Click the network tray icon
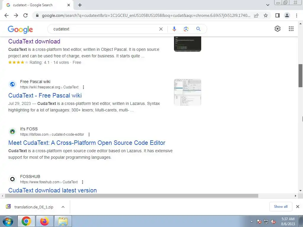 (x=266, y=221)
